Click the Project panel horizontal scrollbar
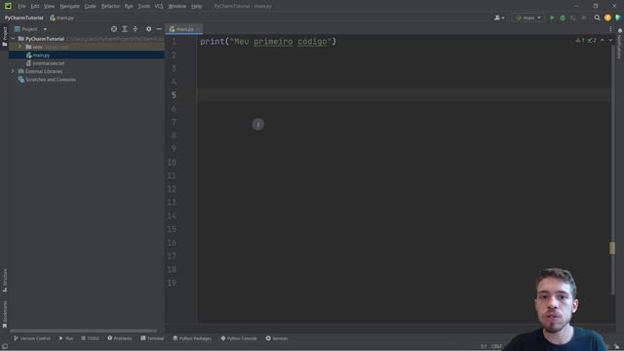Viewport: 624px width, 351px height. point(84,331)
